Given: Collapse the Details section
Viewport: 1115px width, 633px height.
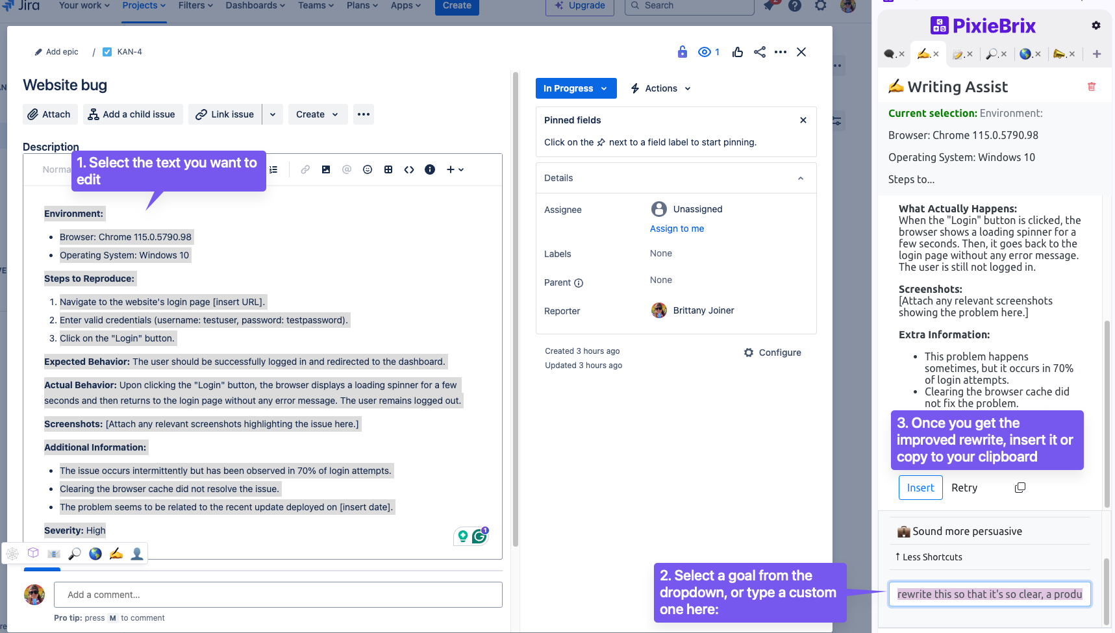Looking at the screenshot, I should (800, 177).
